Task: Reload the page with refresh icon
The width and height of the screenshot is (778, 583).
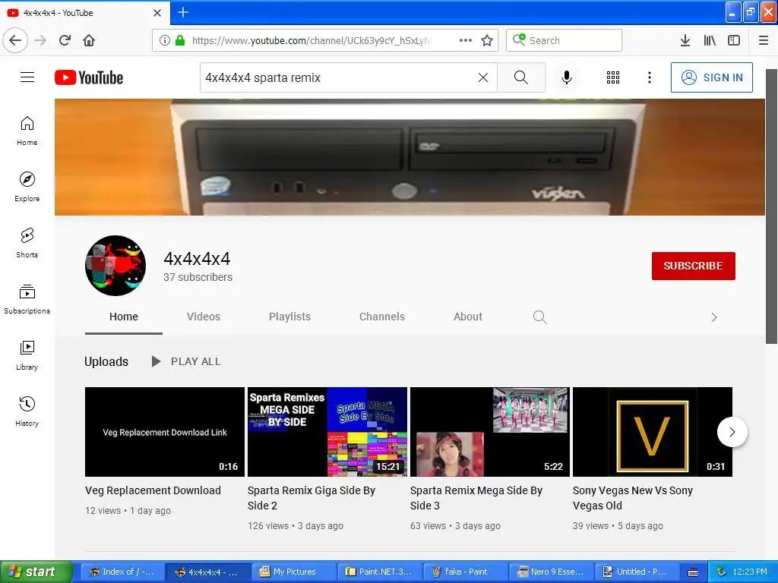Action: tap(65, 40)
